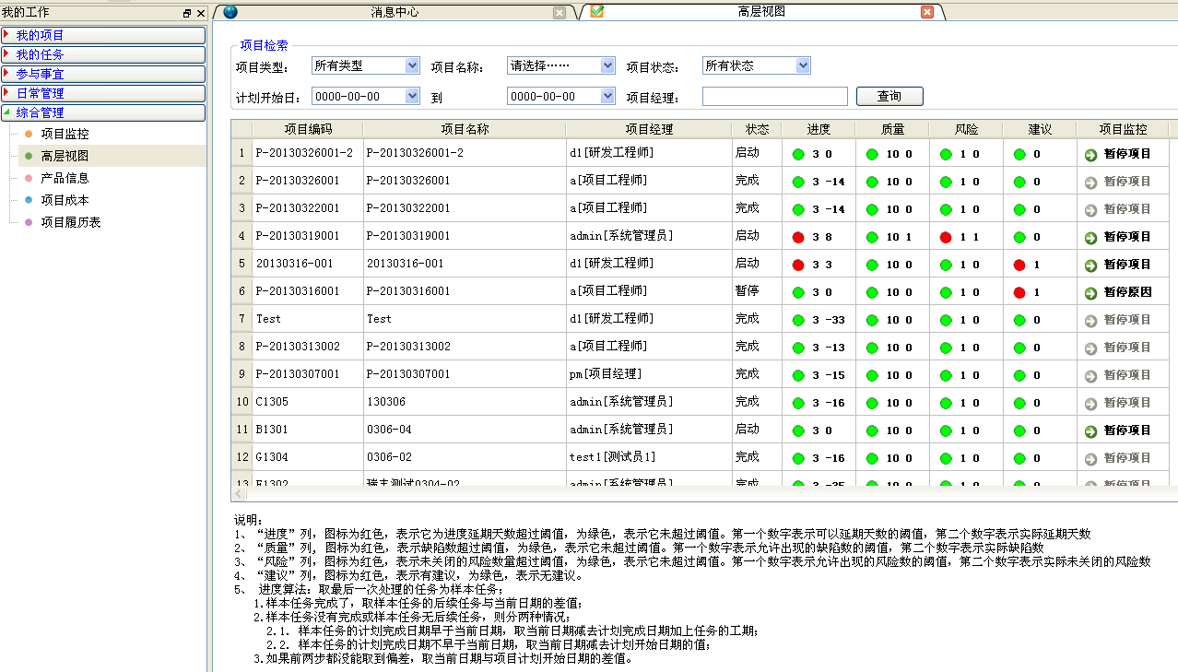Click the project name cell 0306-02
1178x672 pixels.
pos(465,457)
